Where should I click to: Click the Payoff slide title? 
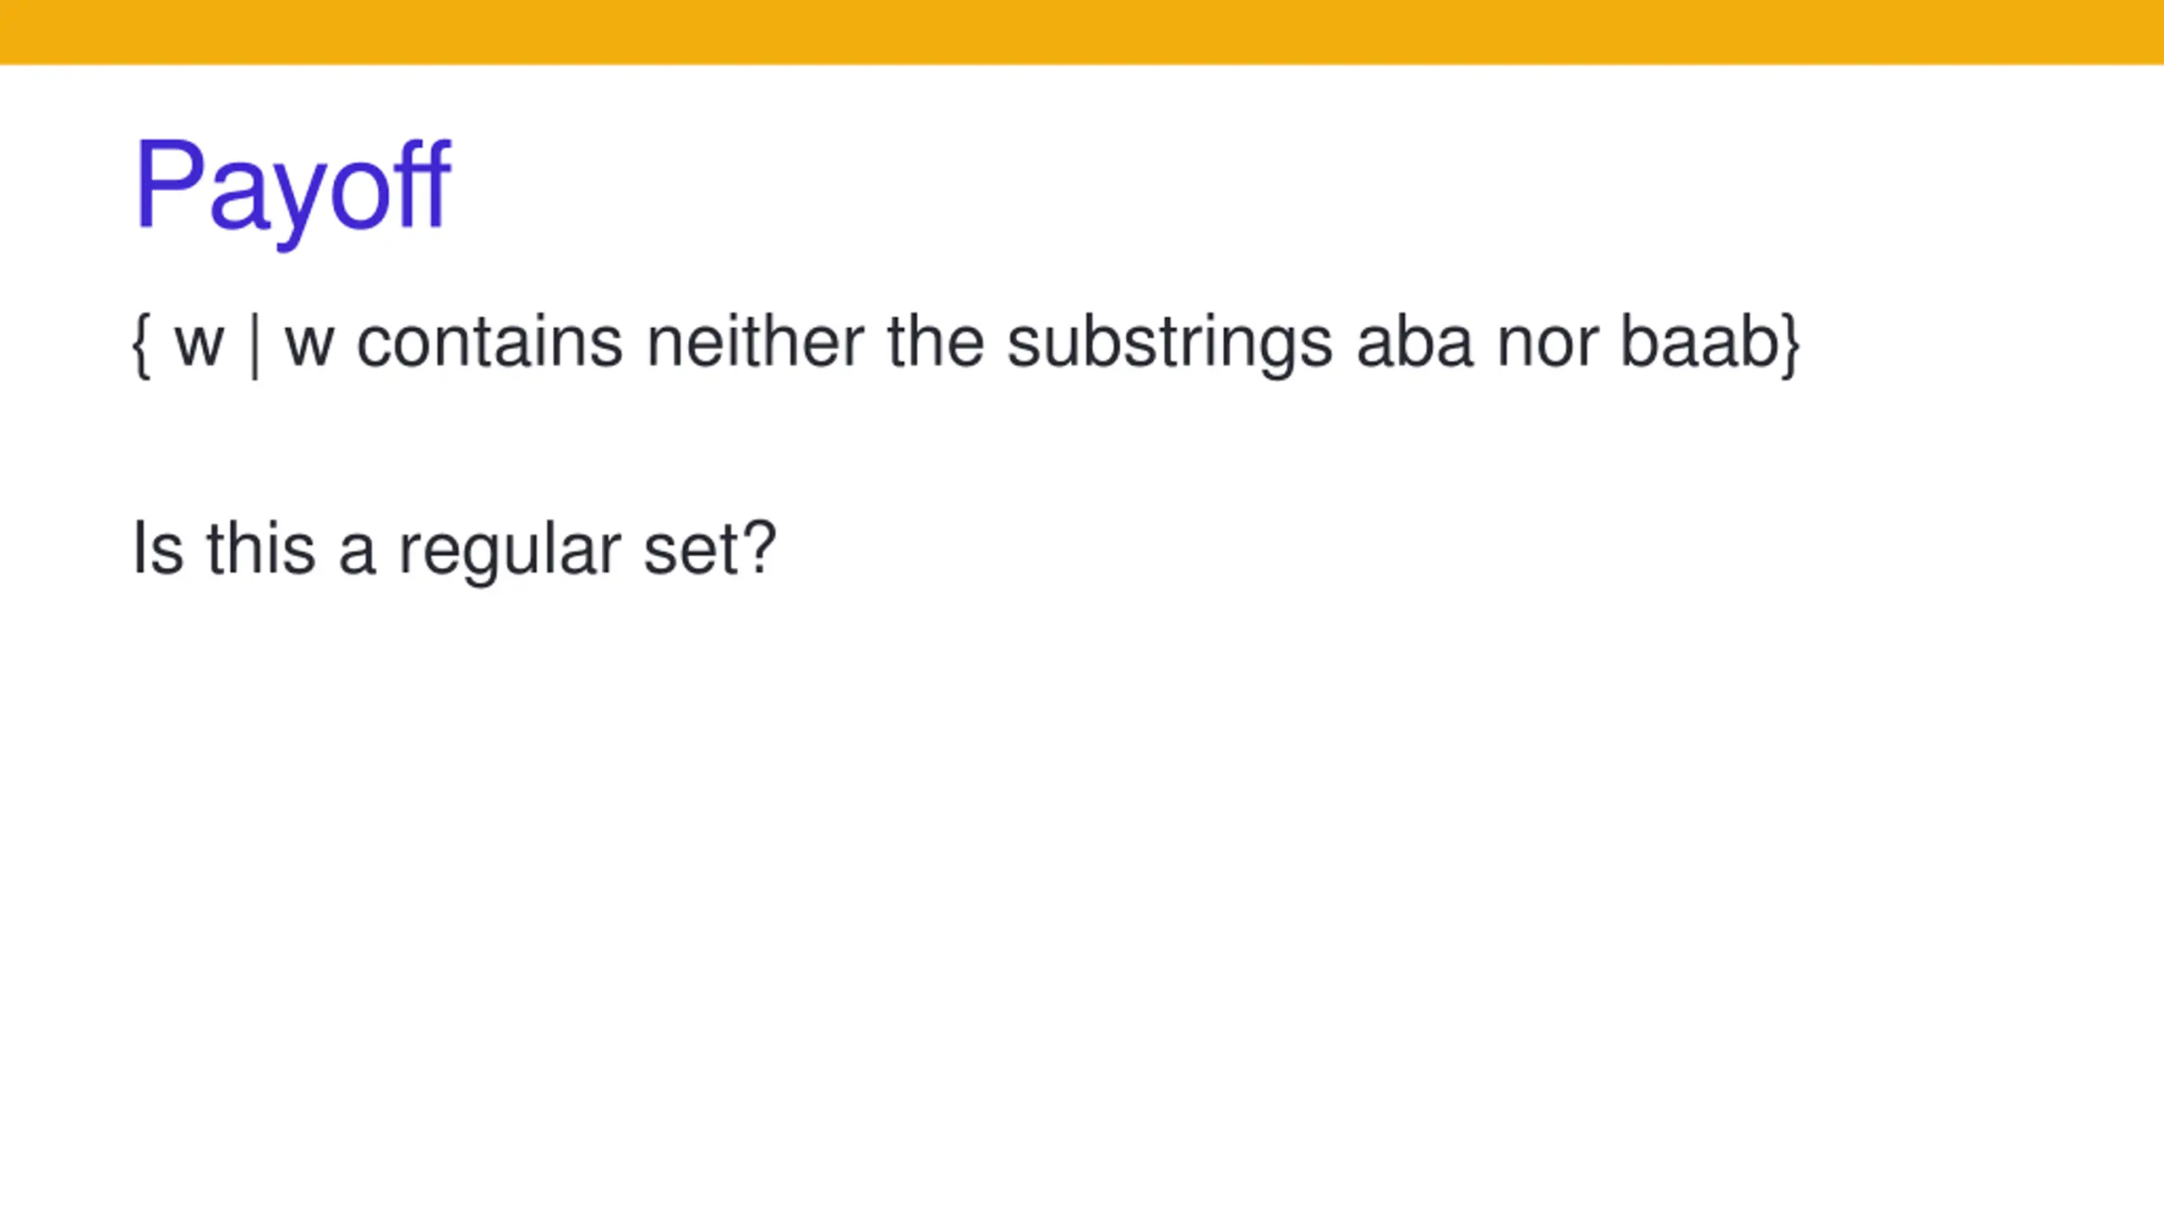click(292, 190)
